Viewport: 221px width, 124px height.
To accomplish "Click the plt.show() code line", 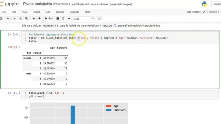I will 37,96.
